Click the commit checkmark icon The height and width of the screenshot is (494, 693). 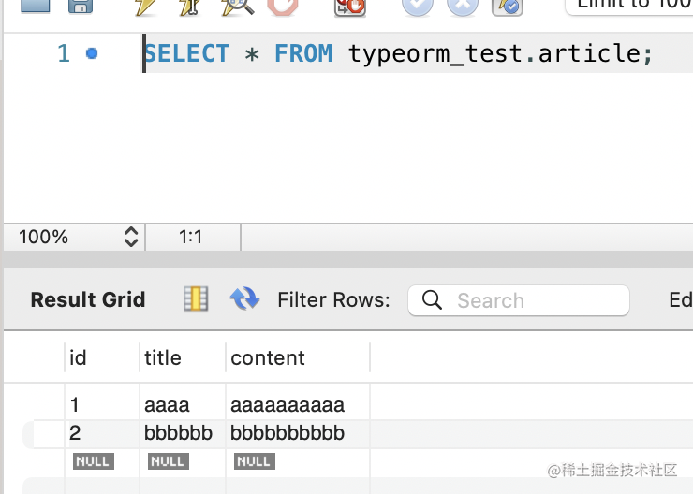(x=418, y=6)
